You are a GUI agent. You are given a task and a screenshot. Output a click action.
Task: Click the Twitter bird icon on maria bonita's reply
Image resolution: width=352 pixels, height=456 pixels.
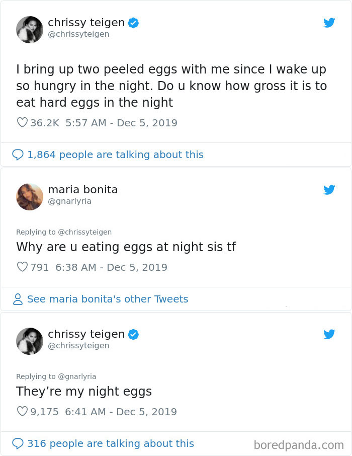329,190
